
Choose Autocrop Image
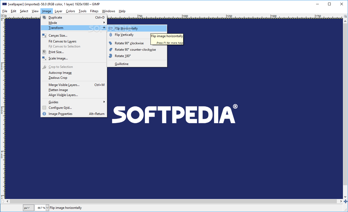[74, 73]
